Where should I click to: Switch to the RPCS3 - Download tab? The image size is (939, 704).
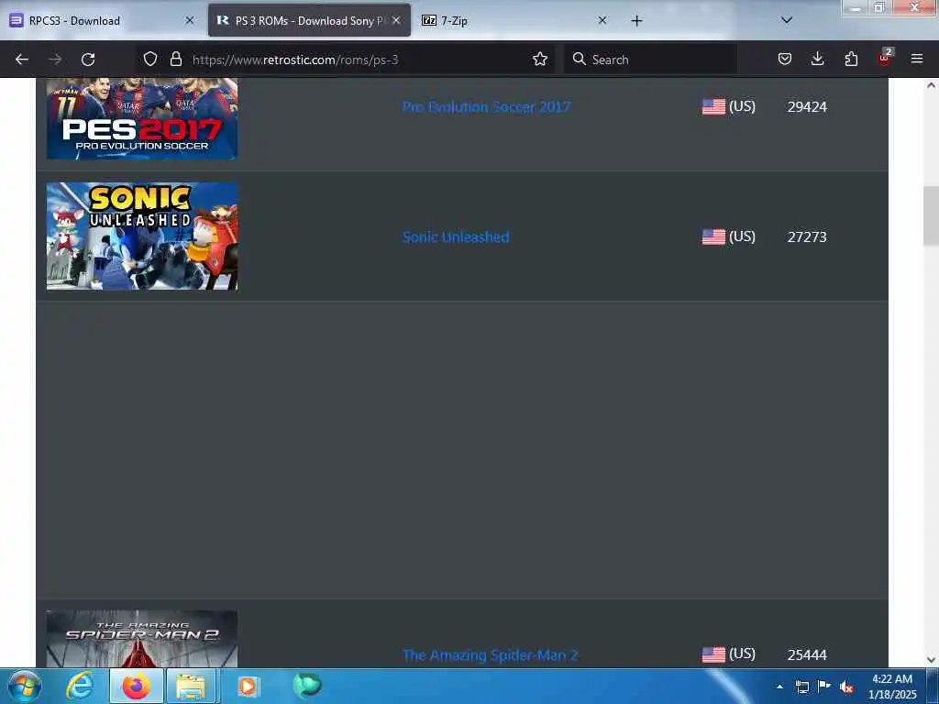tap(102, 20)
